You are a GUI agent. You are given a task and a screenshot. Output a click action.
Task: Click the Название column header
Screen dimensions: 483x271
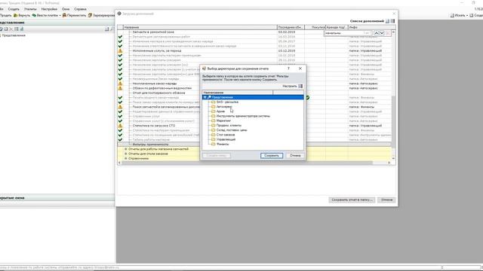click(x=200, y=27)
